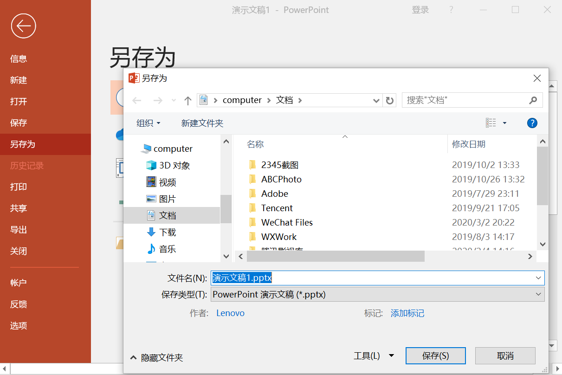Go forward using the dialog forward arrow

(x=158, y=100)
